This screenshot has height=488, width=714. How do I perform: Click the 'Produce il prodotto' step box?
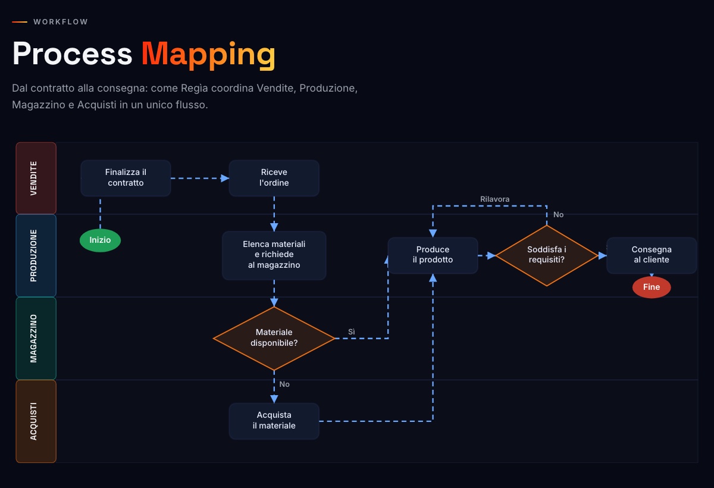tap(433, 255)
